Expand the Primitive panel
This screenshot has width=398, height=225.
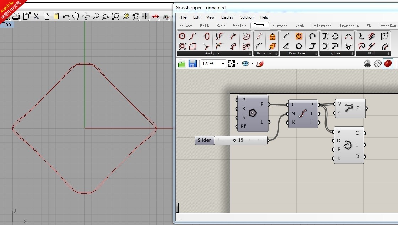click(x=316, y=54)
